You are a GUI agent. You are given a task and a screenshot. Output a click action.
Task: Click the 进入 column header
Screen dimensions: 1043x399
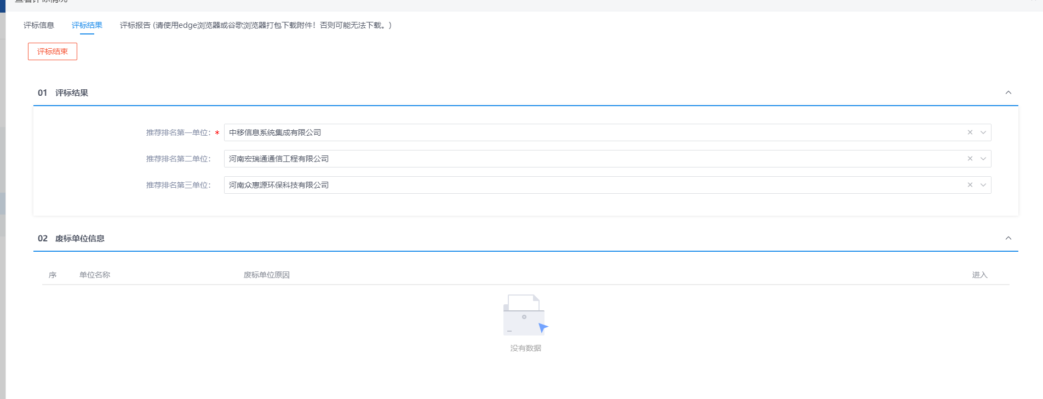[979, 275]
